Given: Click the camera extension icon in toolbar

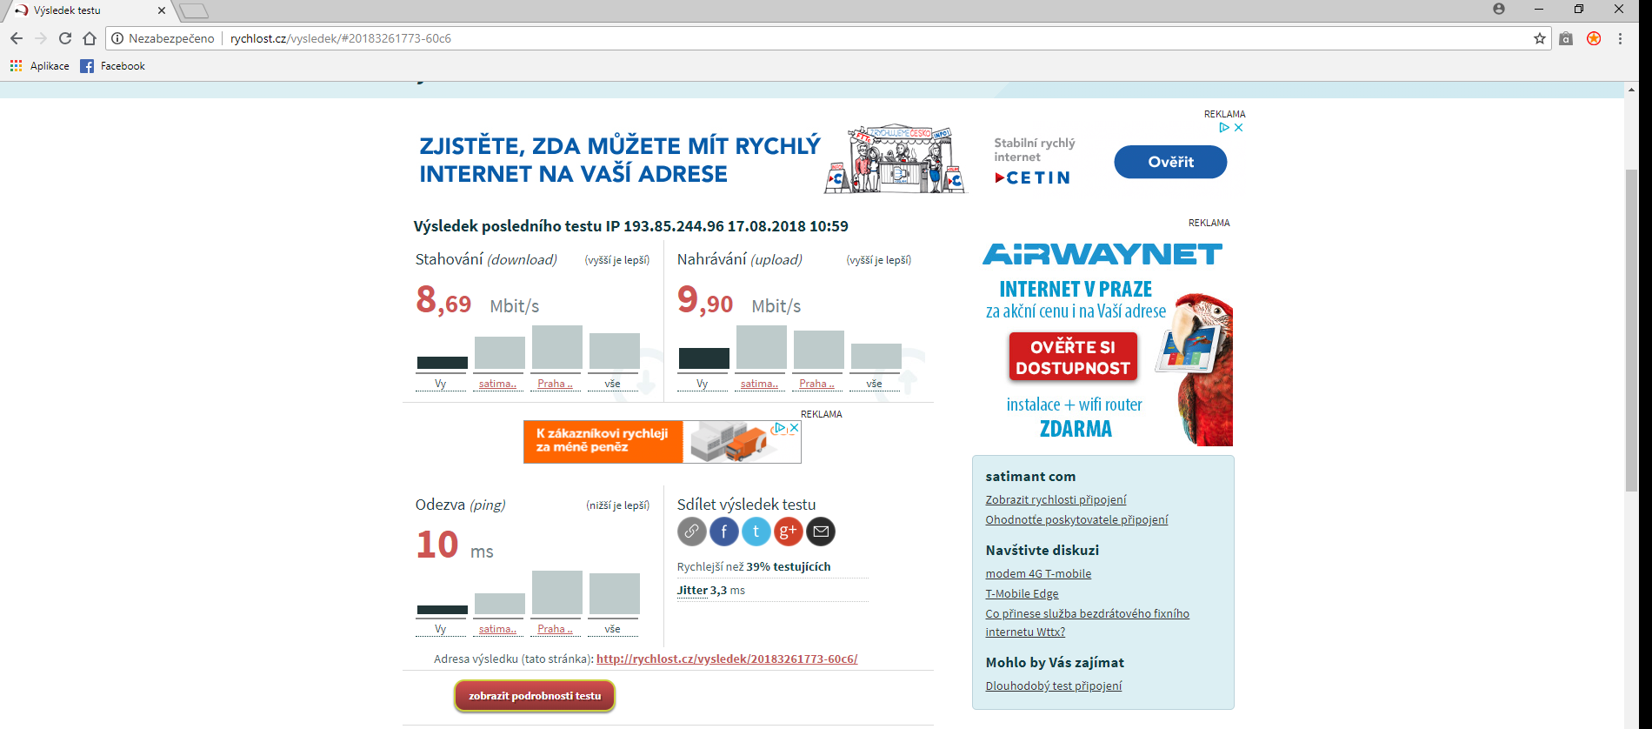Looking at the screenshot, I should (x=1566, y=38).
